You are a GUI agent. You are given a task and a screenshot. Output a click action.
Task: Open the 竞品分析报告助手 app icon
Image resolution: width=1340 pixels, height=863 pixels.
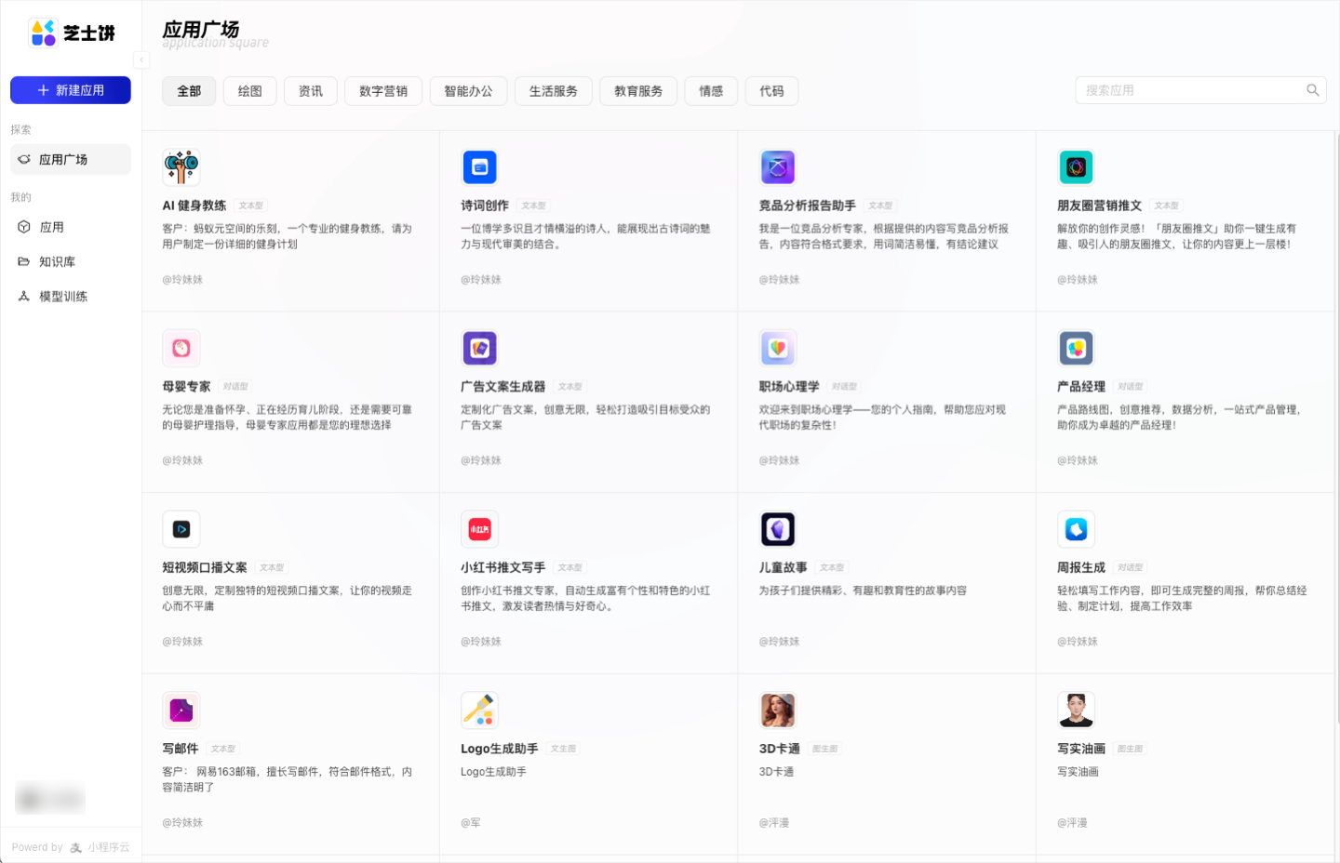778,167
